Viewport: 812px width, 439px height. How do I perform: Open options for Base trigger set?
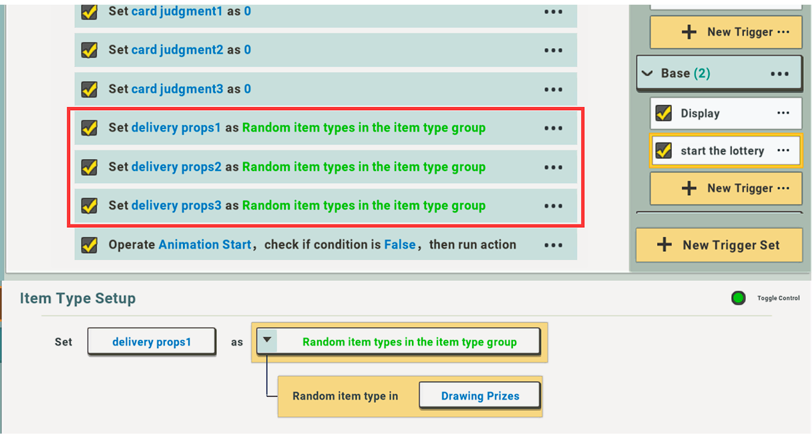[779, 74]
